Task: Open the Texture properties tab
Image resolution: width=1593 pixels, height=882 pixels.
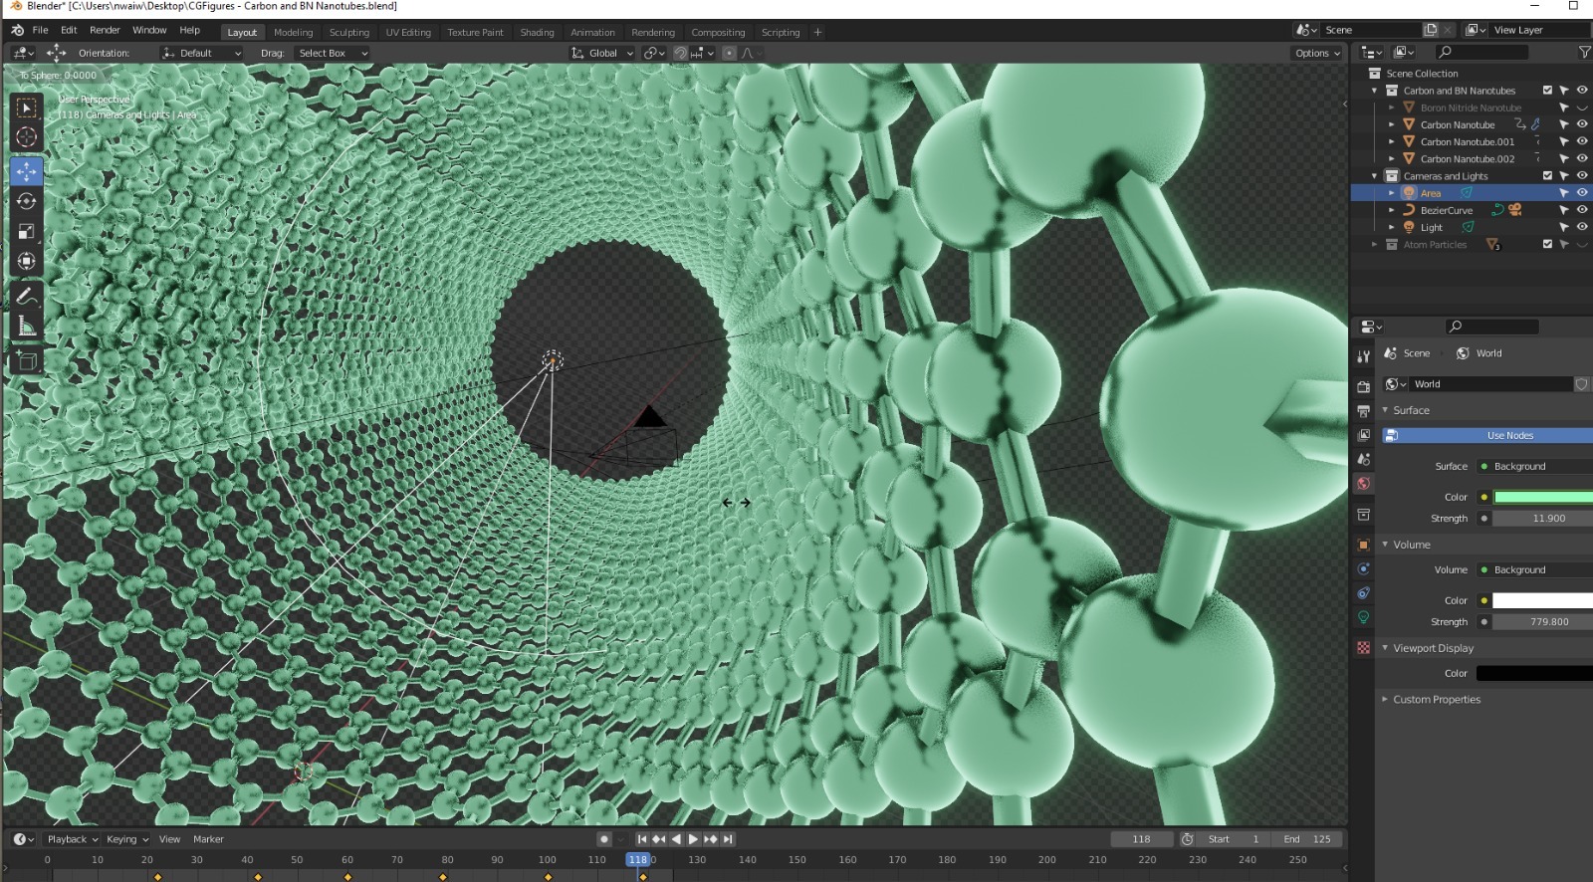Action: click(1363, 648)
